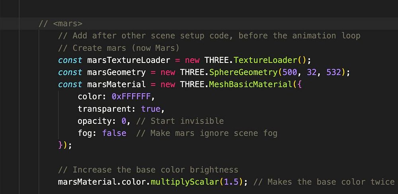This screenshot has height=194, width=398.
Task: Click the 'multiplyScalar' method call
Action: pos(185,182)
